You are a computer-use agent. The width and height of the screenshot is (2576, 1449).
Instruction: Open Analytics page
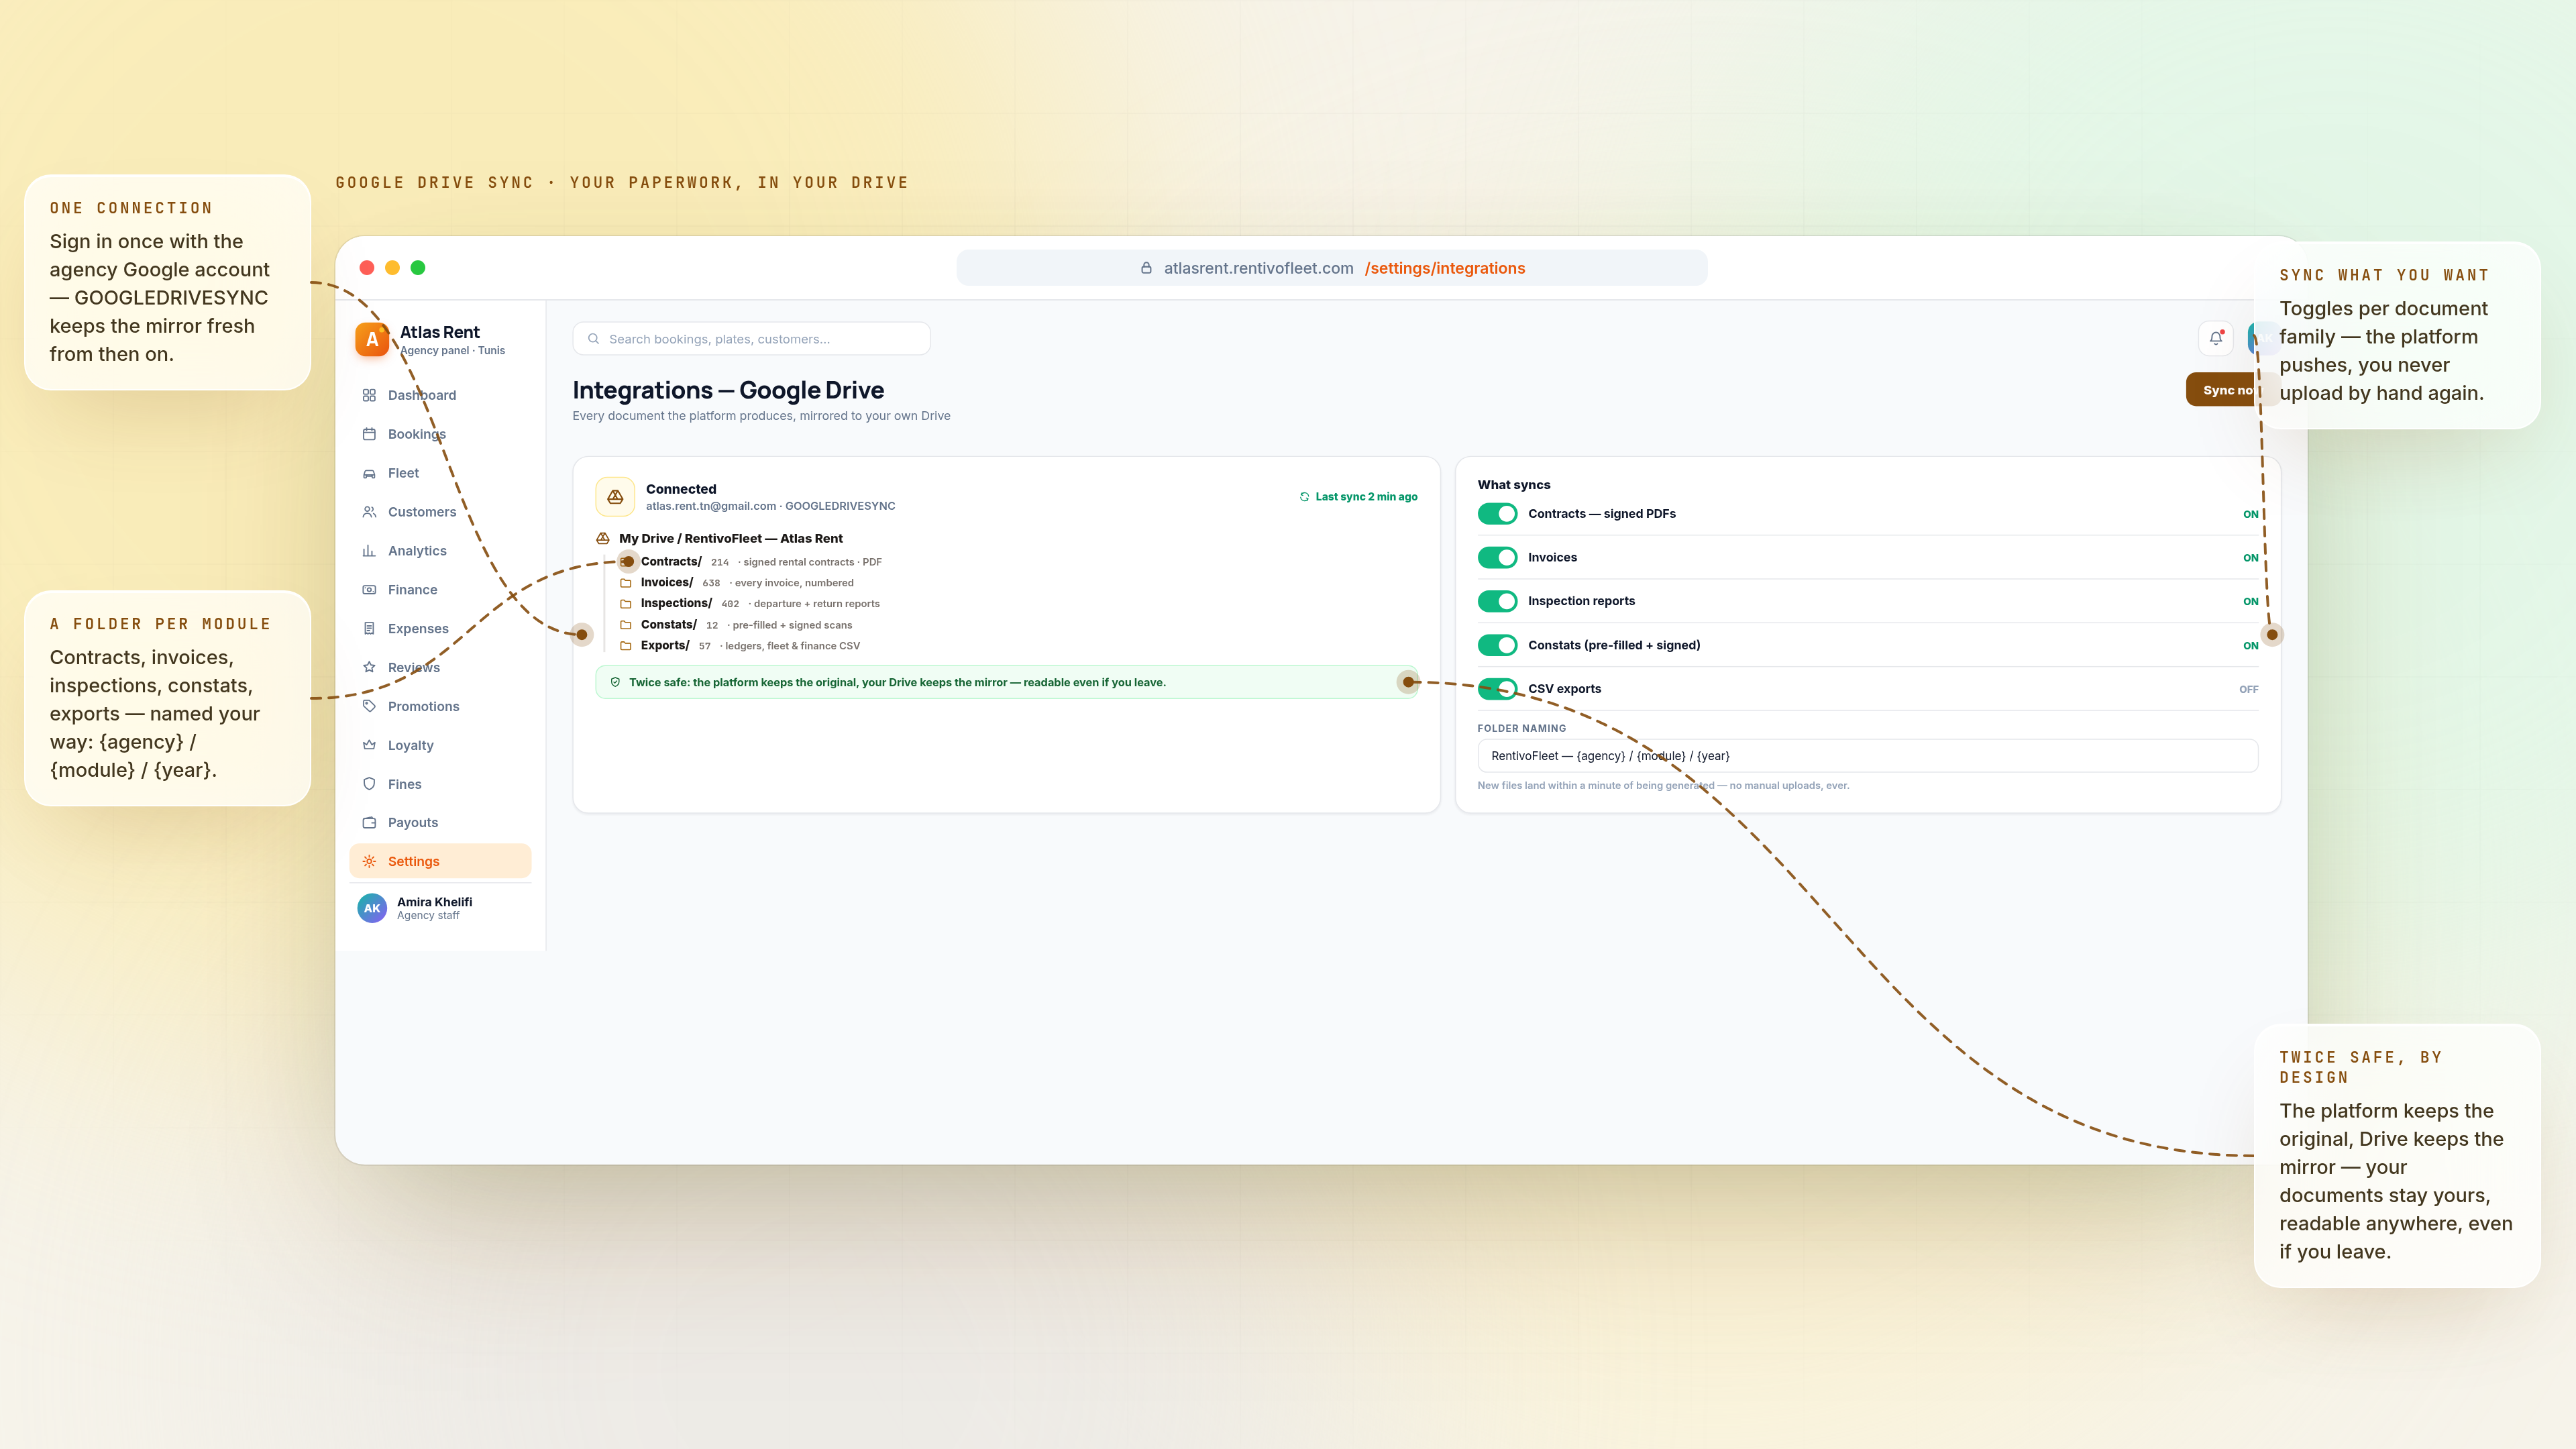440,551
